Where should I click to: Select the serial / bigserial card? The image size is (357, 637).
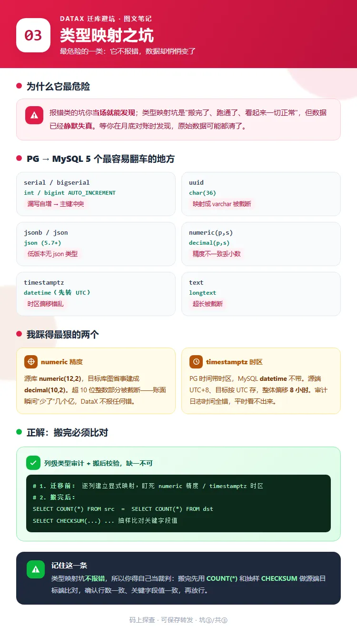pyautogui.click(x=96, y=194)
